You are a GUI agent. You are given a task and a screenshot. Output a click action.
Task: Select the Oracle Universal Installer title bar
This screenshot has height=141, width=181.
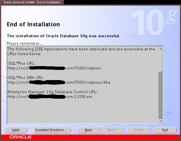click(32, 2)
